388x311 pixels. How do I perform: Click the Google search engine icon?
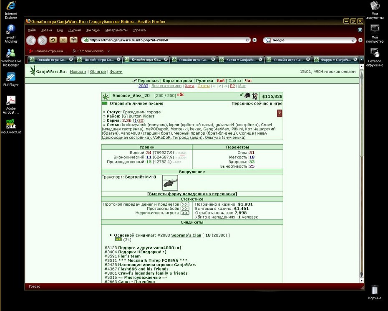pyautogui.click(x=268, y=40)
